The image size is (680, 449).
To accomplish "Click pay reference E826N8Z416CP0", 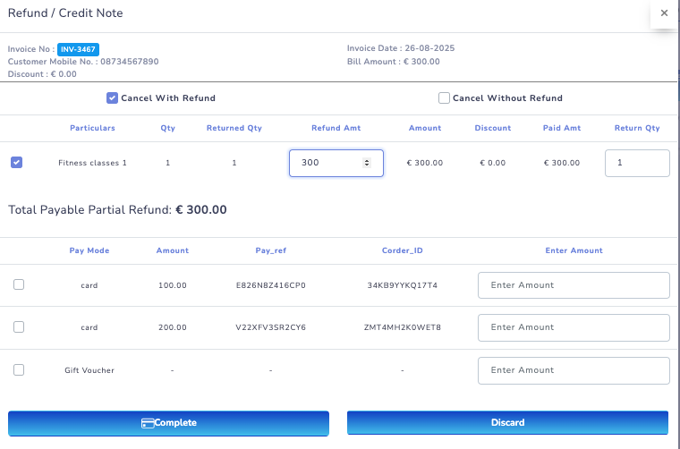I will [x=270, y=285].
